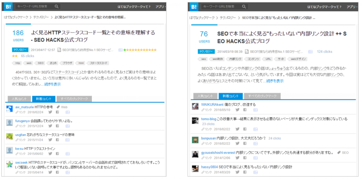362x179 pixels.
Task: Click the page icon beside the right SEO対策なら納得感No.1 link
Action: coord(247,52)
